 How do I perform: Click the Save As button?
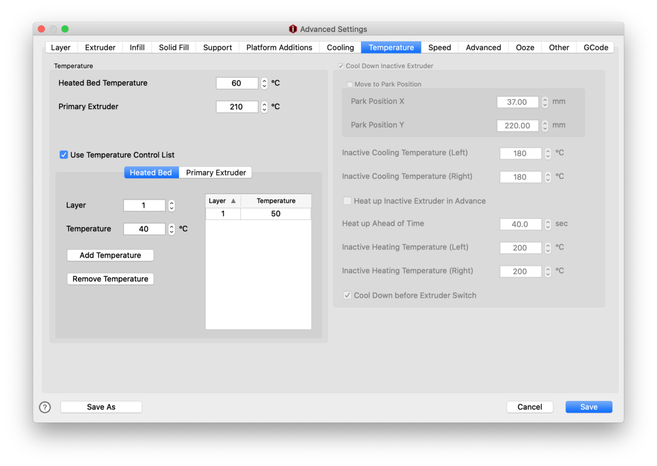point(101,407)
